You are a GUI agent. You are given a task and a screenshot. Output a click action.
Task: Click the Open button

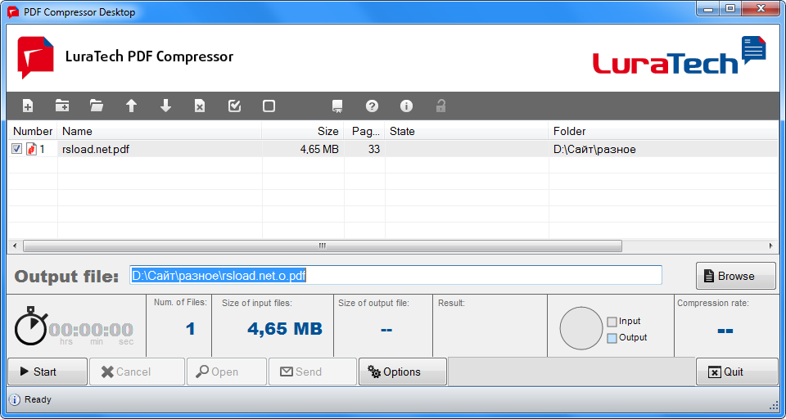(227, 372)
